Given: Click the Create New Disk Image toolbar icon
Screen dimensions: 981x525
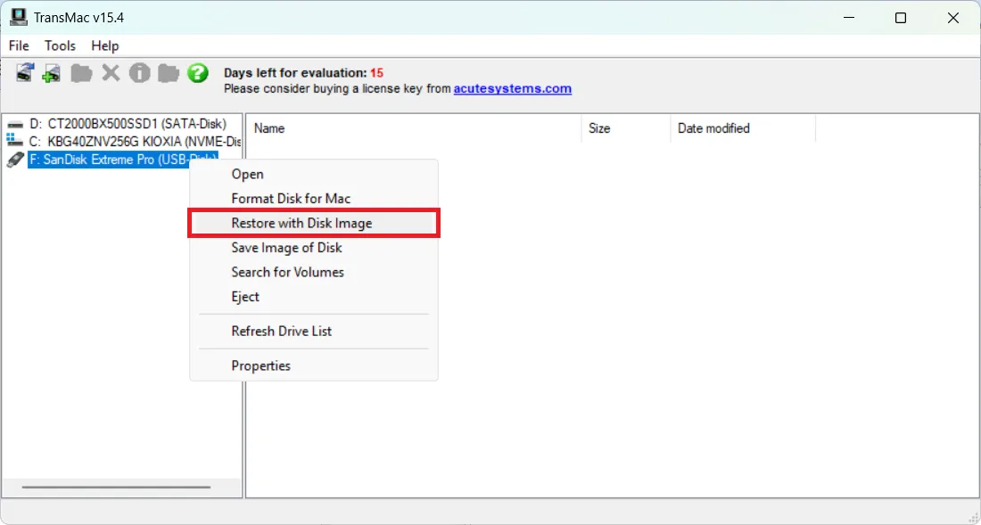Looking at the screenshot, I should pyautogui.click(x=52, y=73).
